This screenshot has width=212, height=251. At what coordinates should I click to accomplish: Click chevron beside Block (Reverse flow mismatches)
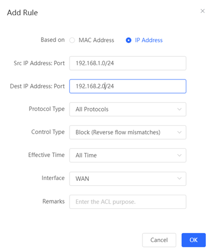(179, 132)
